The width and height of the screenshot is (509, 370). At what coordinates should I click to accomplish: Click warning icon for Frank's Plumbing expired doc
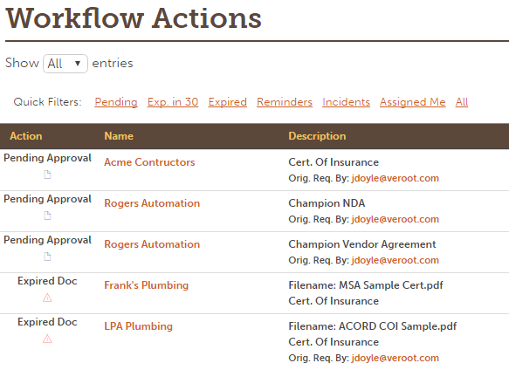pyautogui.click(x=47, y=298)
